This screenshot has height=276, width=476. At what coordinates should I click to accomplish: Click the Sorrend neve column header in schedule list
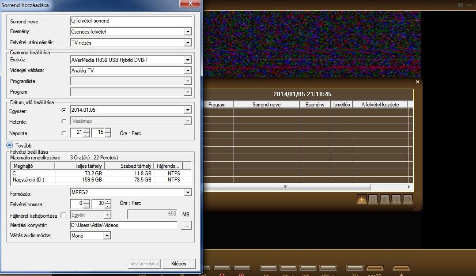pyautogui.click(x=267, y=105)
